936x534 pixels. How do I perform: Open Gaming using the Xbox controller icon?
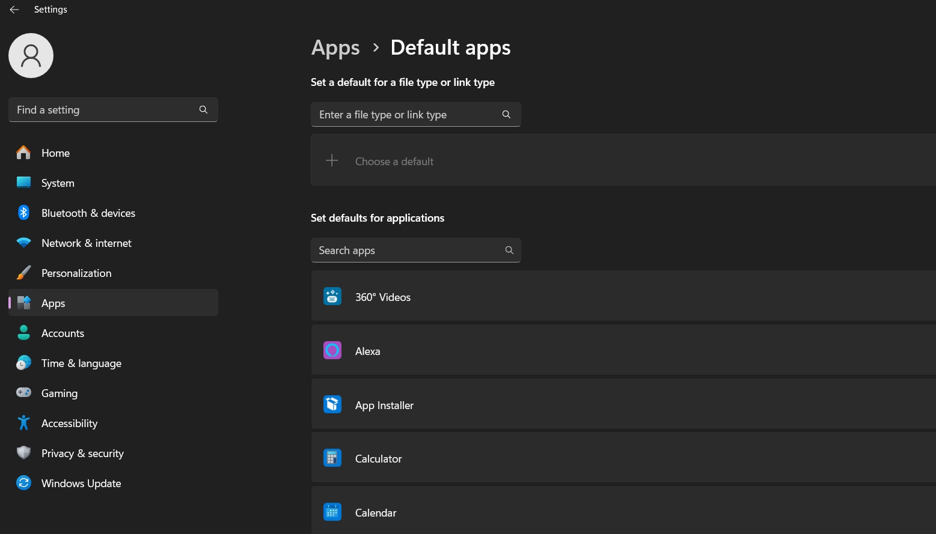point(23,393)
